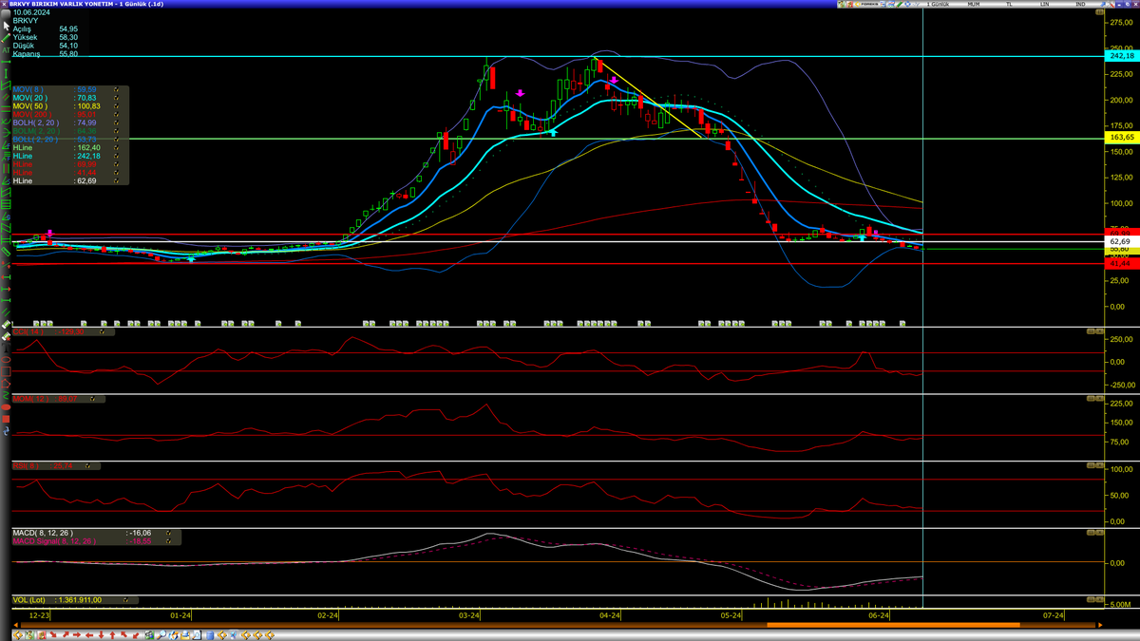Screen dimensions: 1140x641
Task: Click the upward red arrow in bottom toolbar
Action: click(112, 635)
